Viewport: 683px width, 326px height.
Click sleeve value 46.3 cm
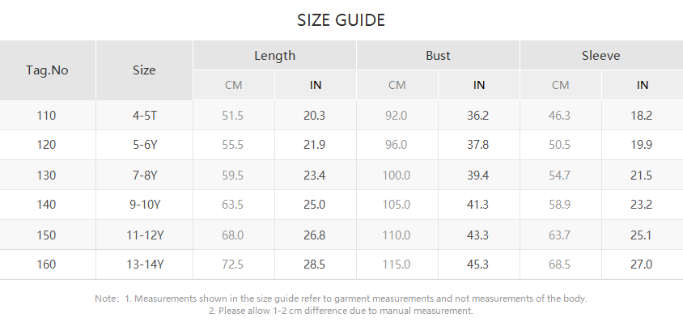coord(560,116)
